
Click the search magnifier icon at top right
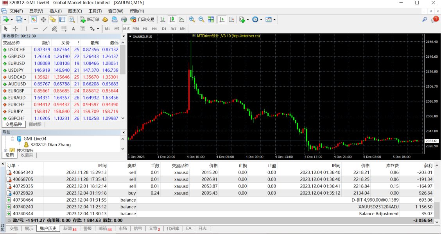point(425,19)
